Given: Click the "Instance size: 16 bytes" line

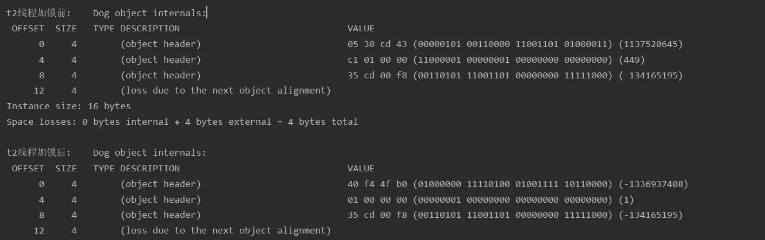Looking at the screenshot, I should [68, 106].
